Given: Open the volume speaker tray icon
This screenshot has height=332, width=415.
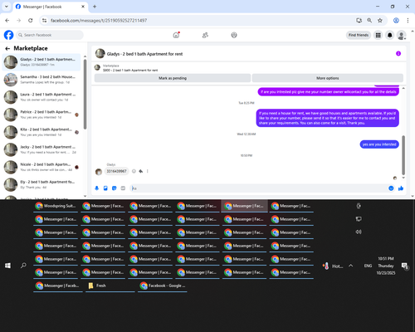Looking at the screenshot, I should (x=359, y=232).
